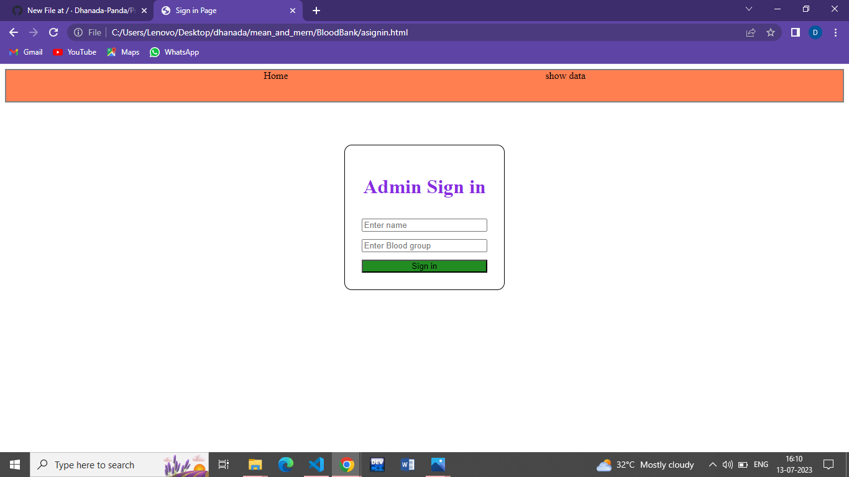Open the show data nav link

point(566,76)
